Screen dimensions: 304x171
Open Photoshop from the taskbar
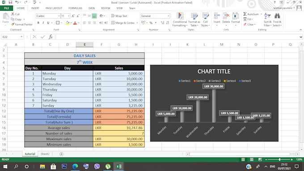click(x=64, y=167)
